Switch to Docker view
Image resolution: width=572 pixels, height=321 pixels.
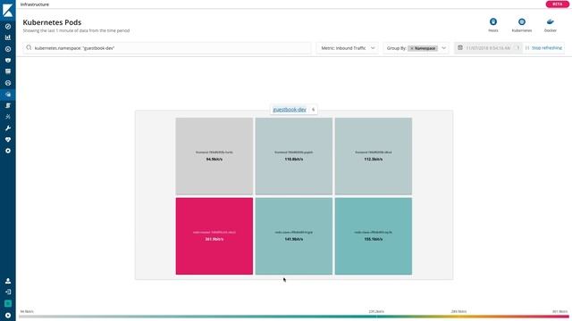551,25
